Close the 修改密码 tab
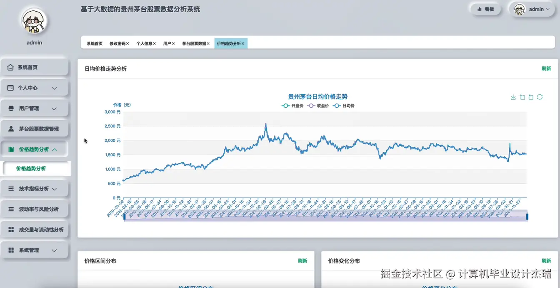Viewport: 560px width, 288px height. point(127,44)
